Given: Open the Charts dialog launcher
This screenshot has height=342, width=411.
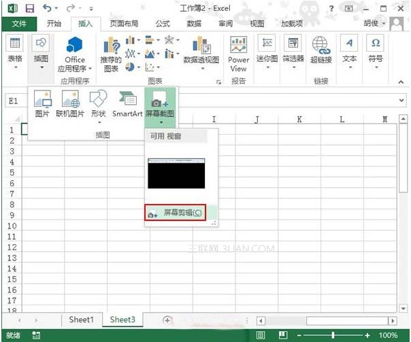Looking at the screenshot, I should pos(218,82).
